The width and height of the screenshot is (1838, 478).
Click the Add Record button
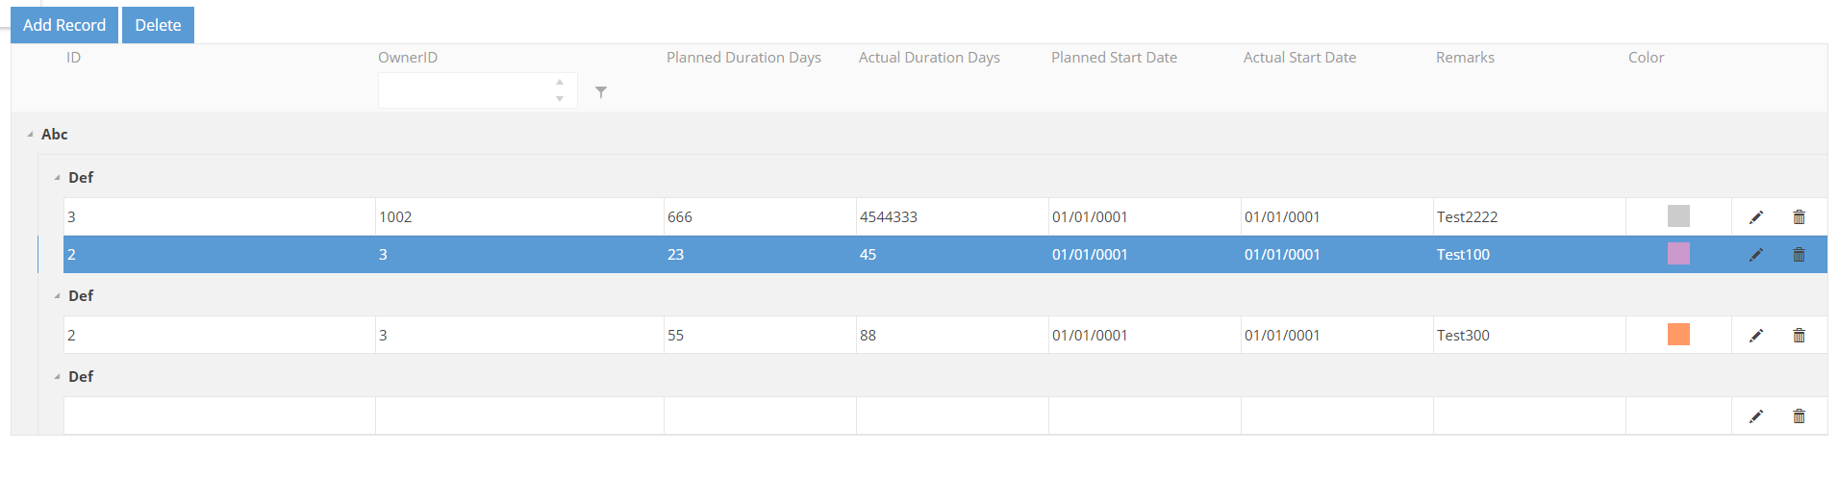tap(64, 25)
